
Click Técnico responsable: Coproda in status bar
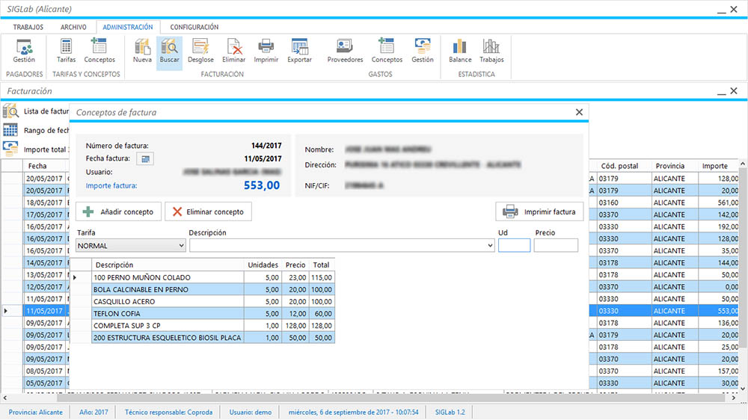point(168,412)
